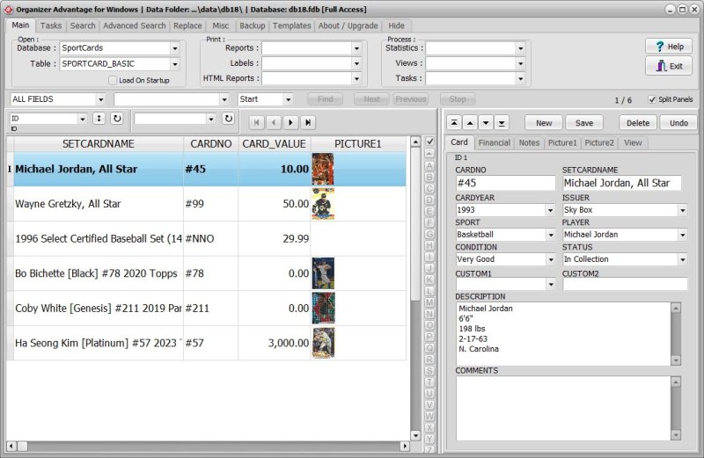Click the Help button icon

click(x=657, y=46)
